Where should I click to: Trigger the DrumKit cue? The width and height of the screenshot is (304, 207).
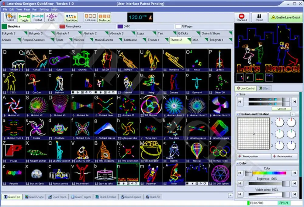pyautogui.click(x=82, y=60)
